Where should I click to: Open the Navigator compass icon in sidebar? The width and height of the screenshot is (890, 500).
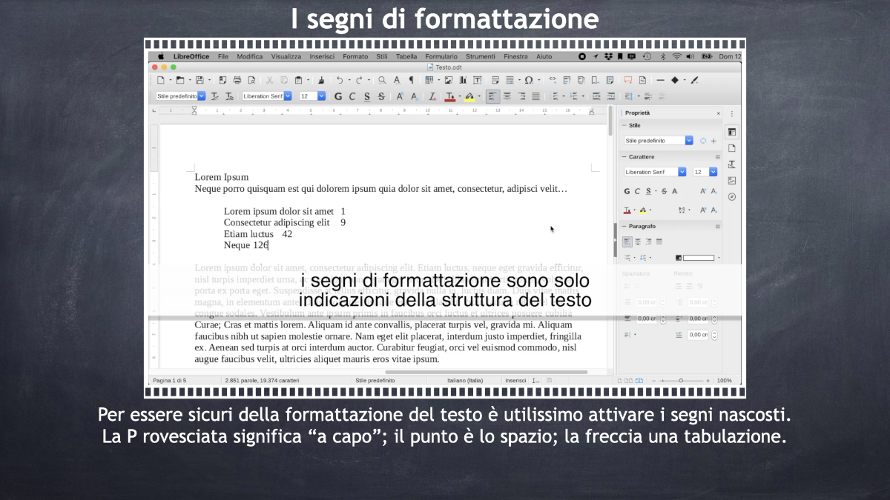[x=732, y=197]
